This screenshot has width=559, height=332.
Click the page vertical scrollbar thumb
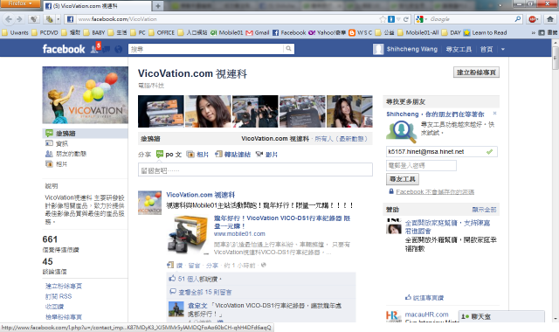(556, 59)
